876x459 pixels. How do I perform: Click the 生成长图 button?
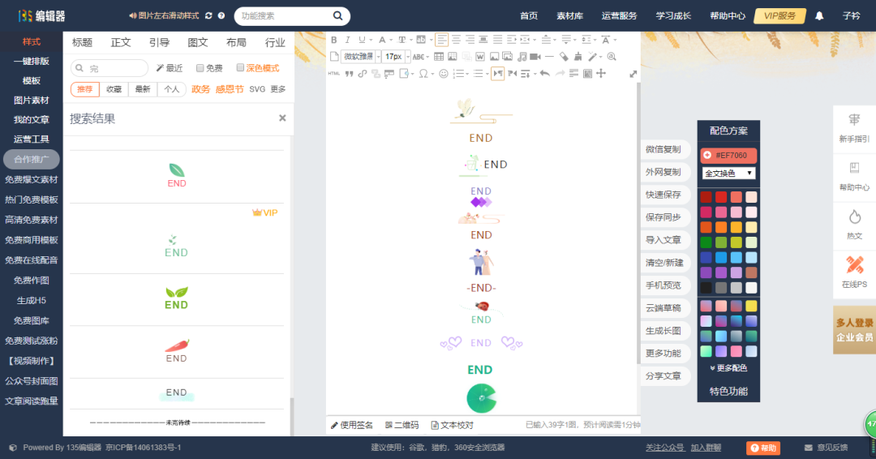(663, 331)
